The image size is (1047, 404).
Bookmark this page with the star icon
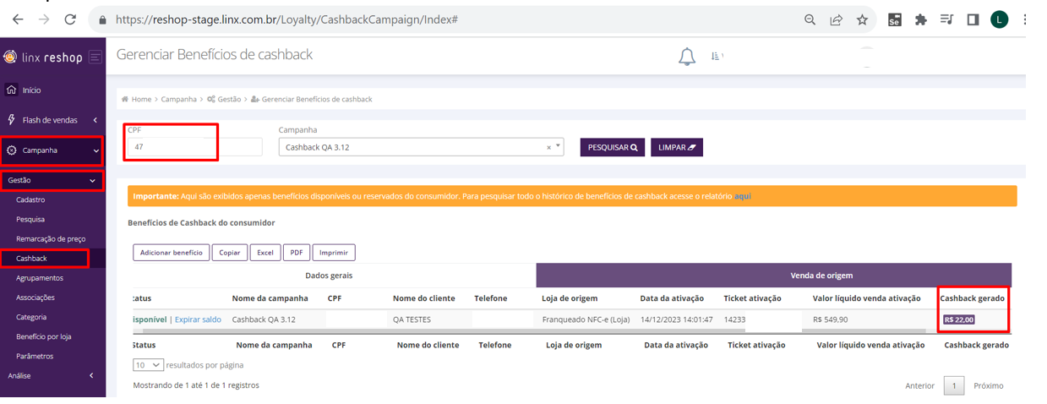pyautogui.click(x=862, y=19)
